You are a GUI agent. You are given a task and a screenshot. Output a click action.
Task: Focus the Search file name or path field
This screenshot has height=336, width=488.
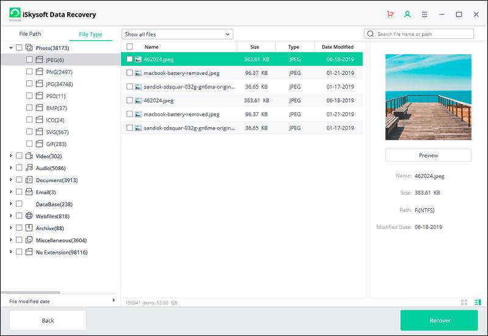coord(419,34)
